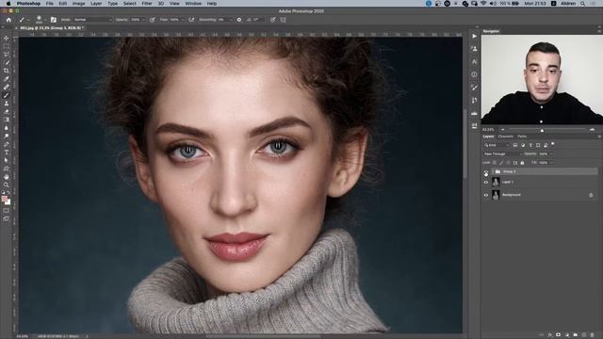Open the Layer menu
603x339 pixels.
click(96, 4)
